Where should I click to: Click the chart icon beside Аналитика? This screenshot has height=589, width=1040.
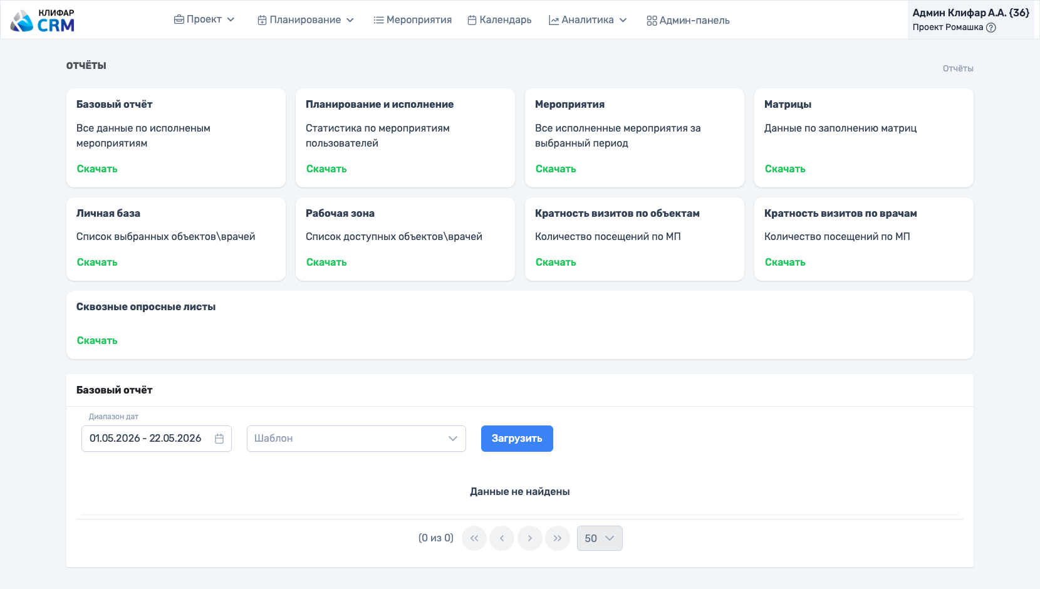pos(554,20)
